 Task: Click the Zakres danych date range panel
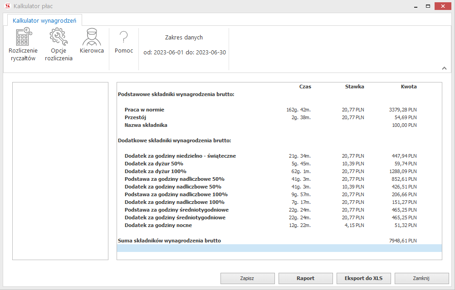(x=184, y=45)
